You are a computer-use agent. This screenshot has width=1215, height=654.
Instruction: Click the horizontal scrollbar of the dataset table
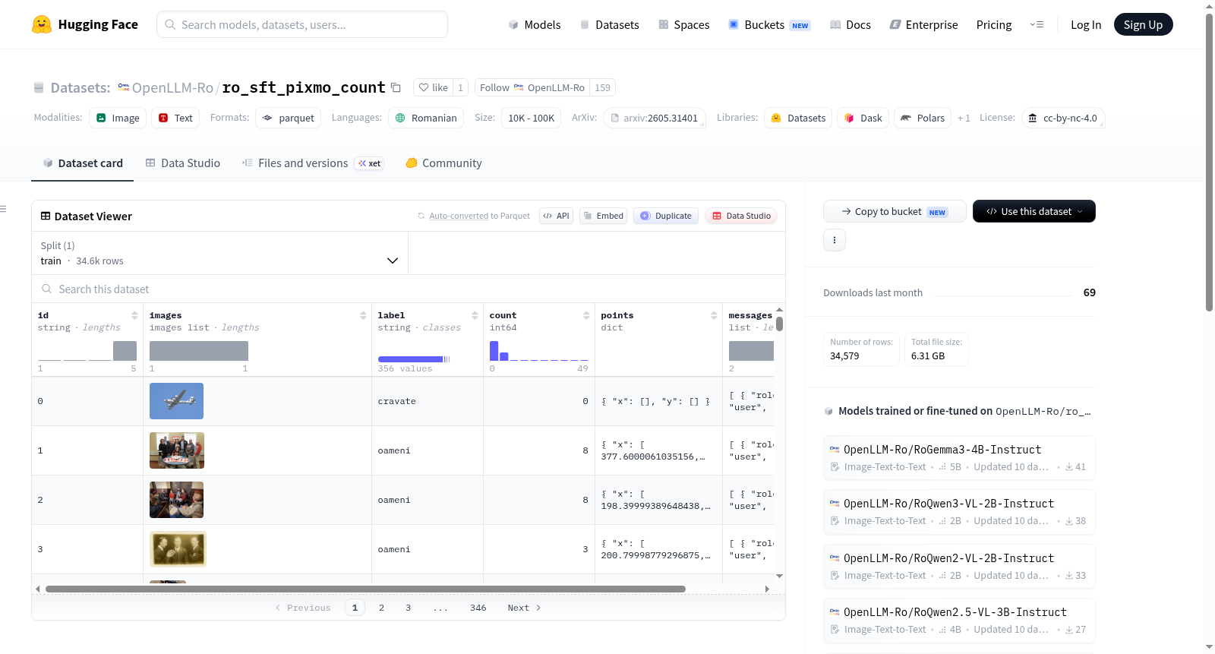pos(365,589)
